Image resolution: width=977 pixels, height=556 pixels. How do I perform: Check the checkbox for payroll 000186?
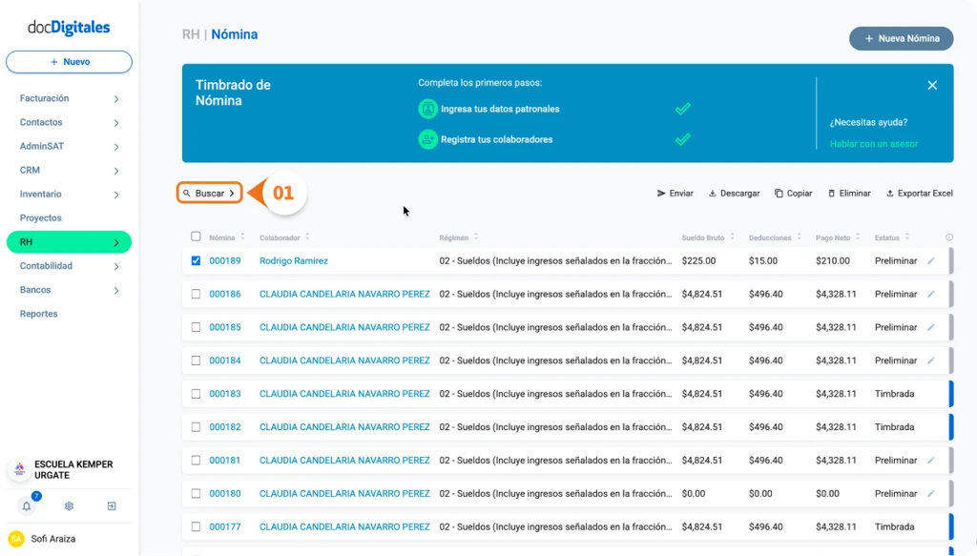tap(196, 294)
